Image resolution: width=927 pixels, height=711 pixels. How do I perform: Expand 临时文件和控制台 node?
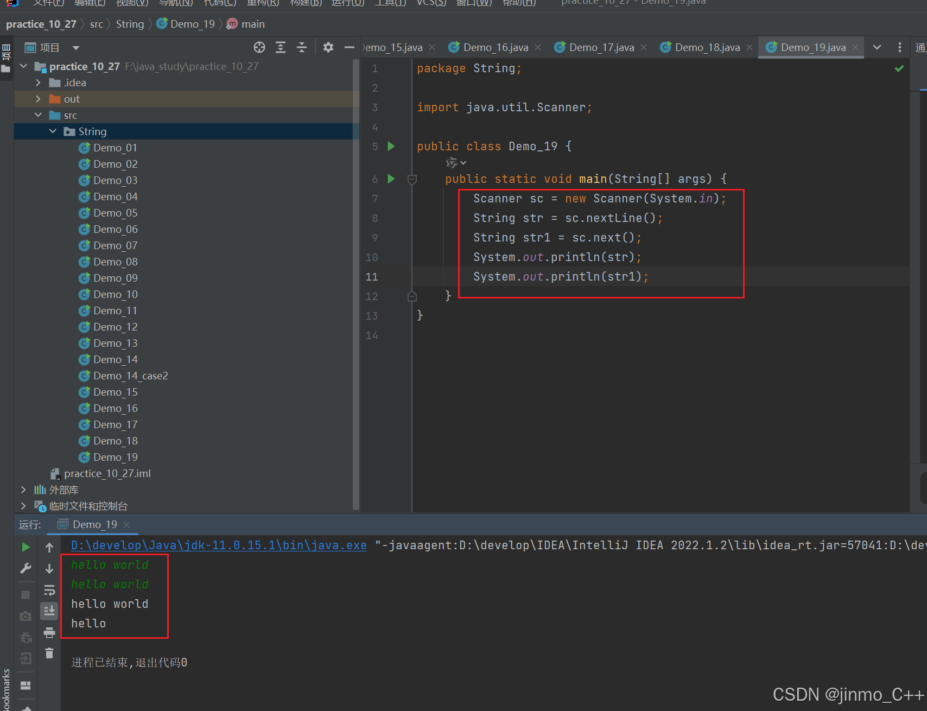(23, 506)
